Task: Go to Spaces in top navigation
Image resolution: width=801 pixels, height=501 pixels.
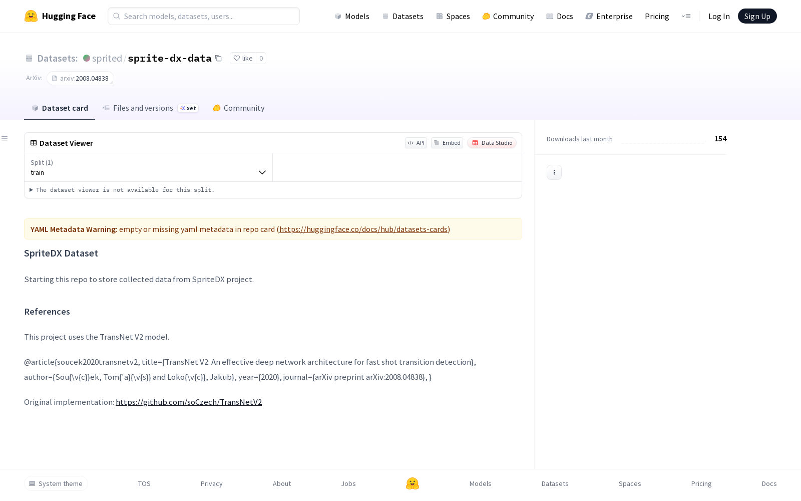Action: coord(453,16)
